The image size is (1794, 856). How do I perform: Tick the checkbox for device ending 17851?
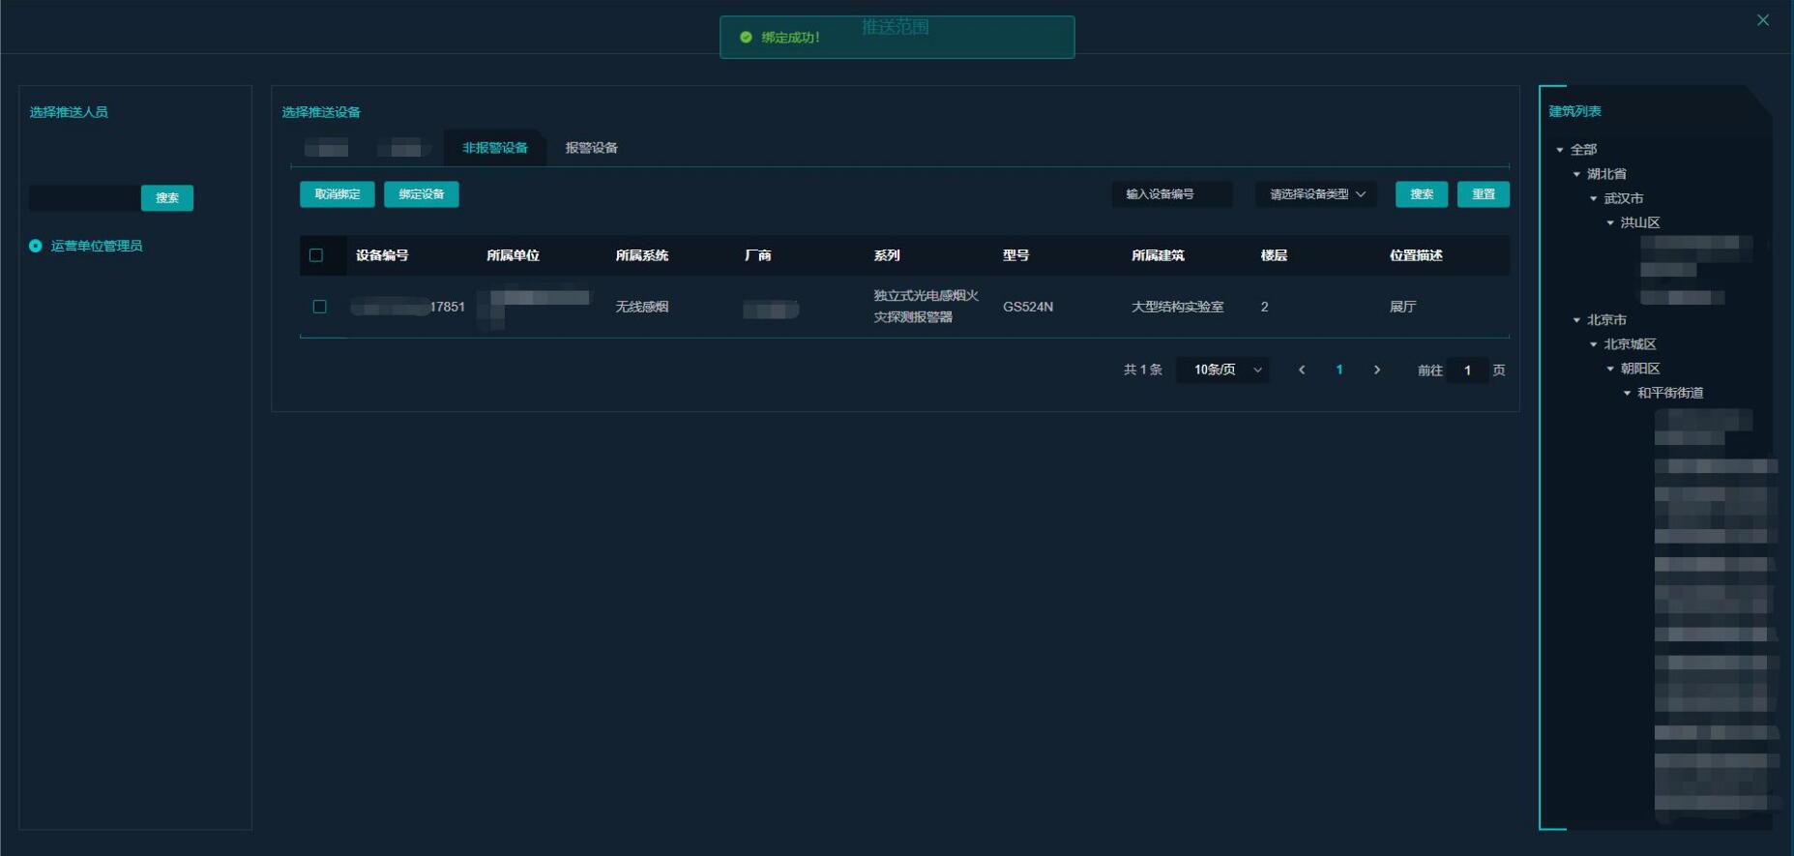pos(319,307)
